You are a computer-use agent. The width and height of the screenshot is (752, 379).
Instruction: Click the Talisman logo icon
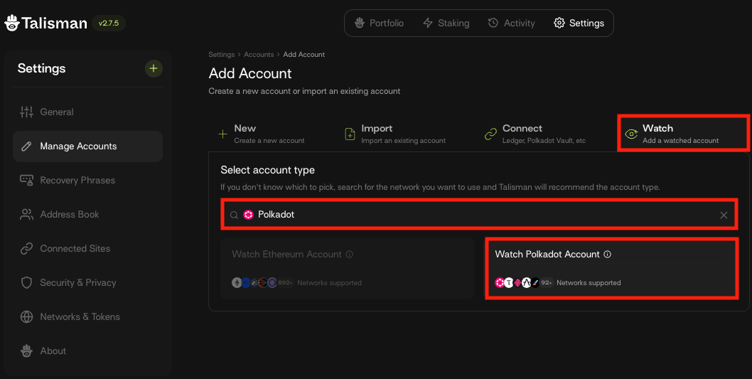(11, 23)
